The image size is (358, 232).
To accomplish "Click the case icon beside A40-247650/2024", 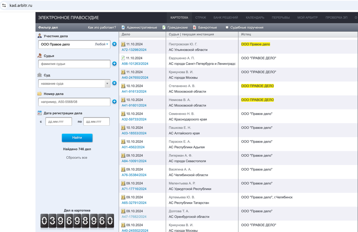I will 123,72.
